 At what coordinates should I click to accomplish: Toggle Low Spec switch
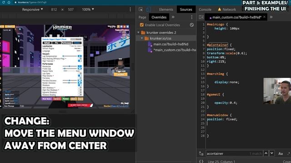point(80,73)
